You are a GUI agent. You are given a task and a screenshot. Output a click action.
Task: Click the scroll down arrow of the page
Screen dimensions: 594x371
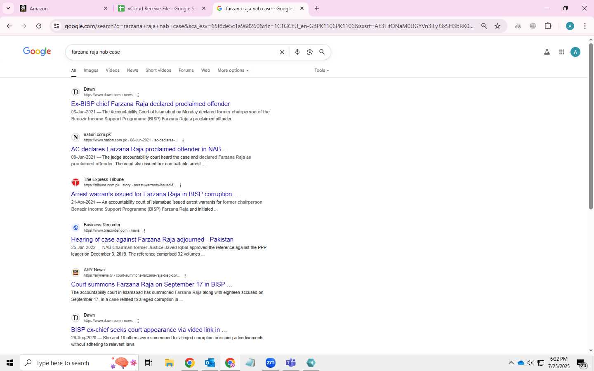click(591, 351)
